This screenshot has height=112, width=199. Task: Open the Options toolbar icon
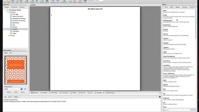pos(75,1)
